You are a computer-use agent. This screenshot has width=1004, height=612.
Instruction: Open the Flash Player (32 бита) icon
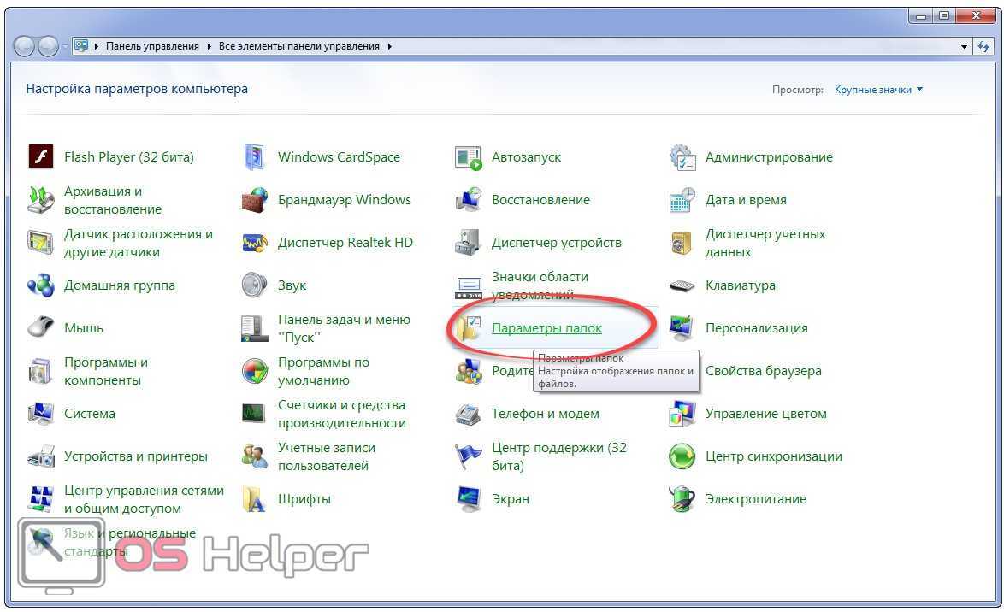tap(41, 157)
